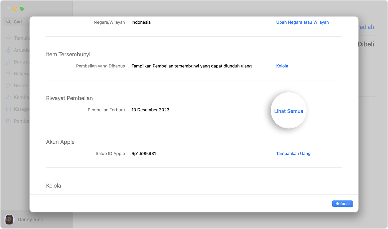This screenshot has width=388, height=229.
Task: Click the Saldo ID Apple label
Action: pyautogui.click(x=110, y=154)
